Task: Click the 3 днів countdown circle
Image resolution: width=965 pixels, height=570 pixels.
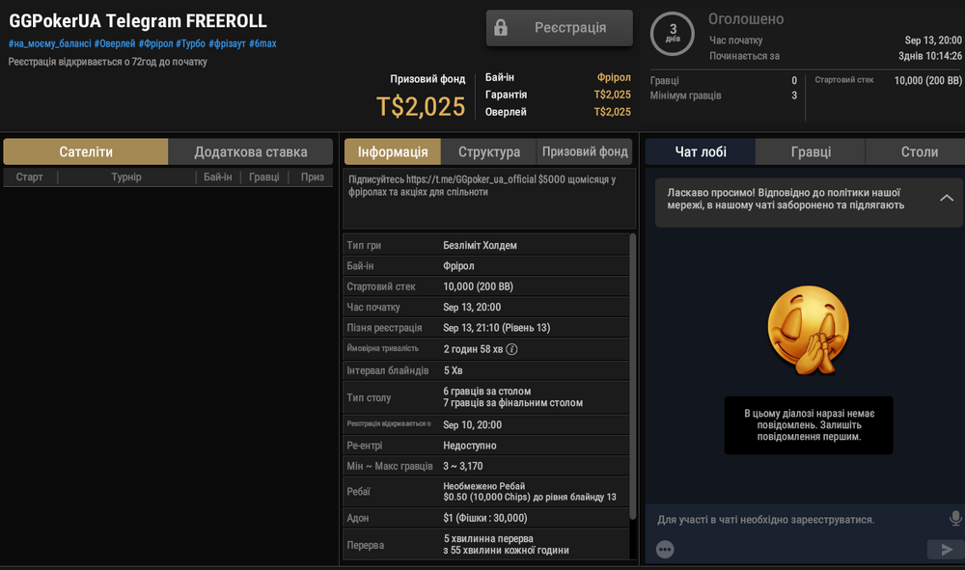Action: (673, 33)
